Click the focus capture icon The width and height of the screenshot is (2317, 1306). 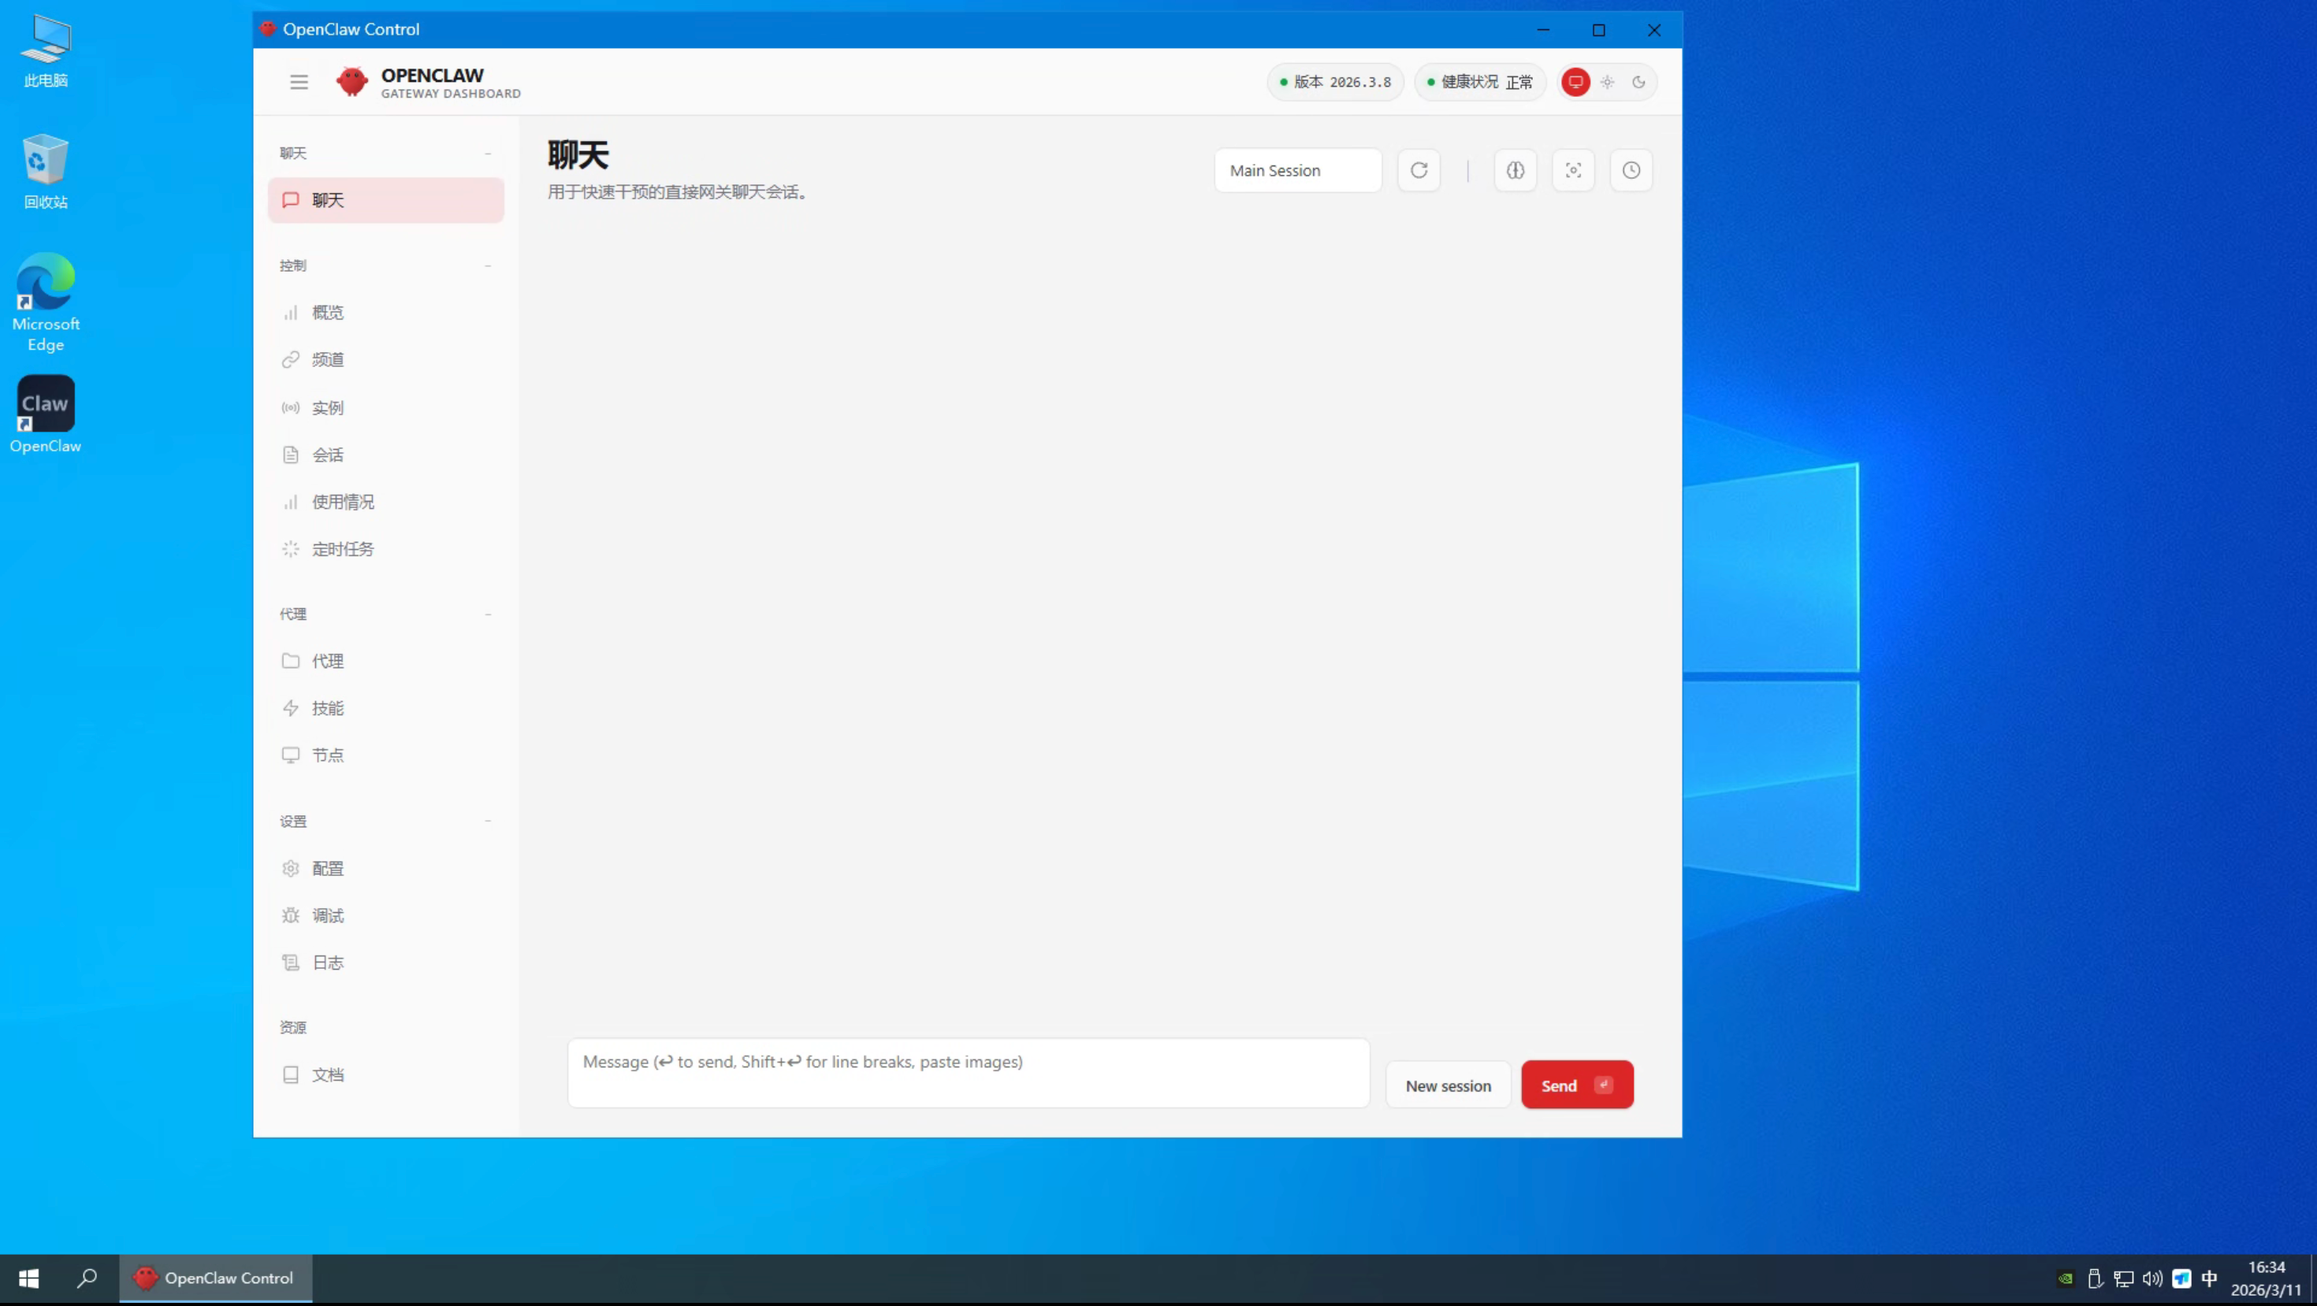pyautogui.click(x=1573, y=170)
